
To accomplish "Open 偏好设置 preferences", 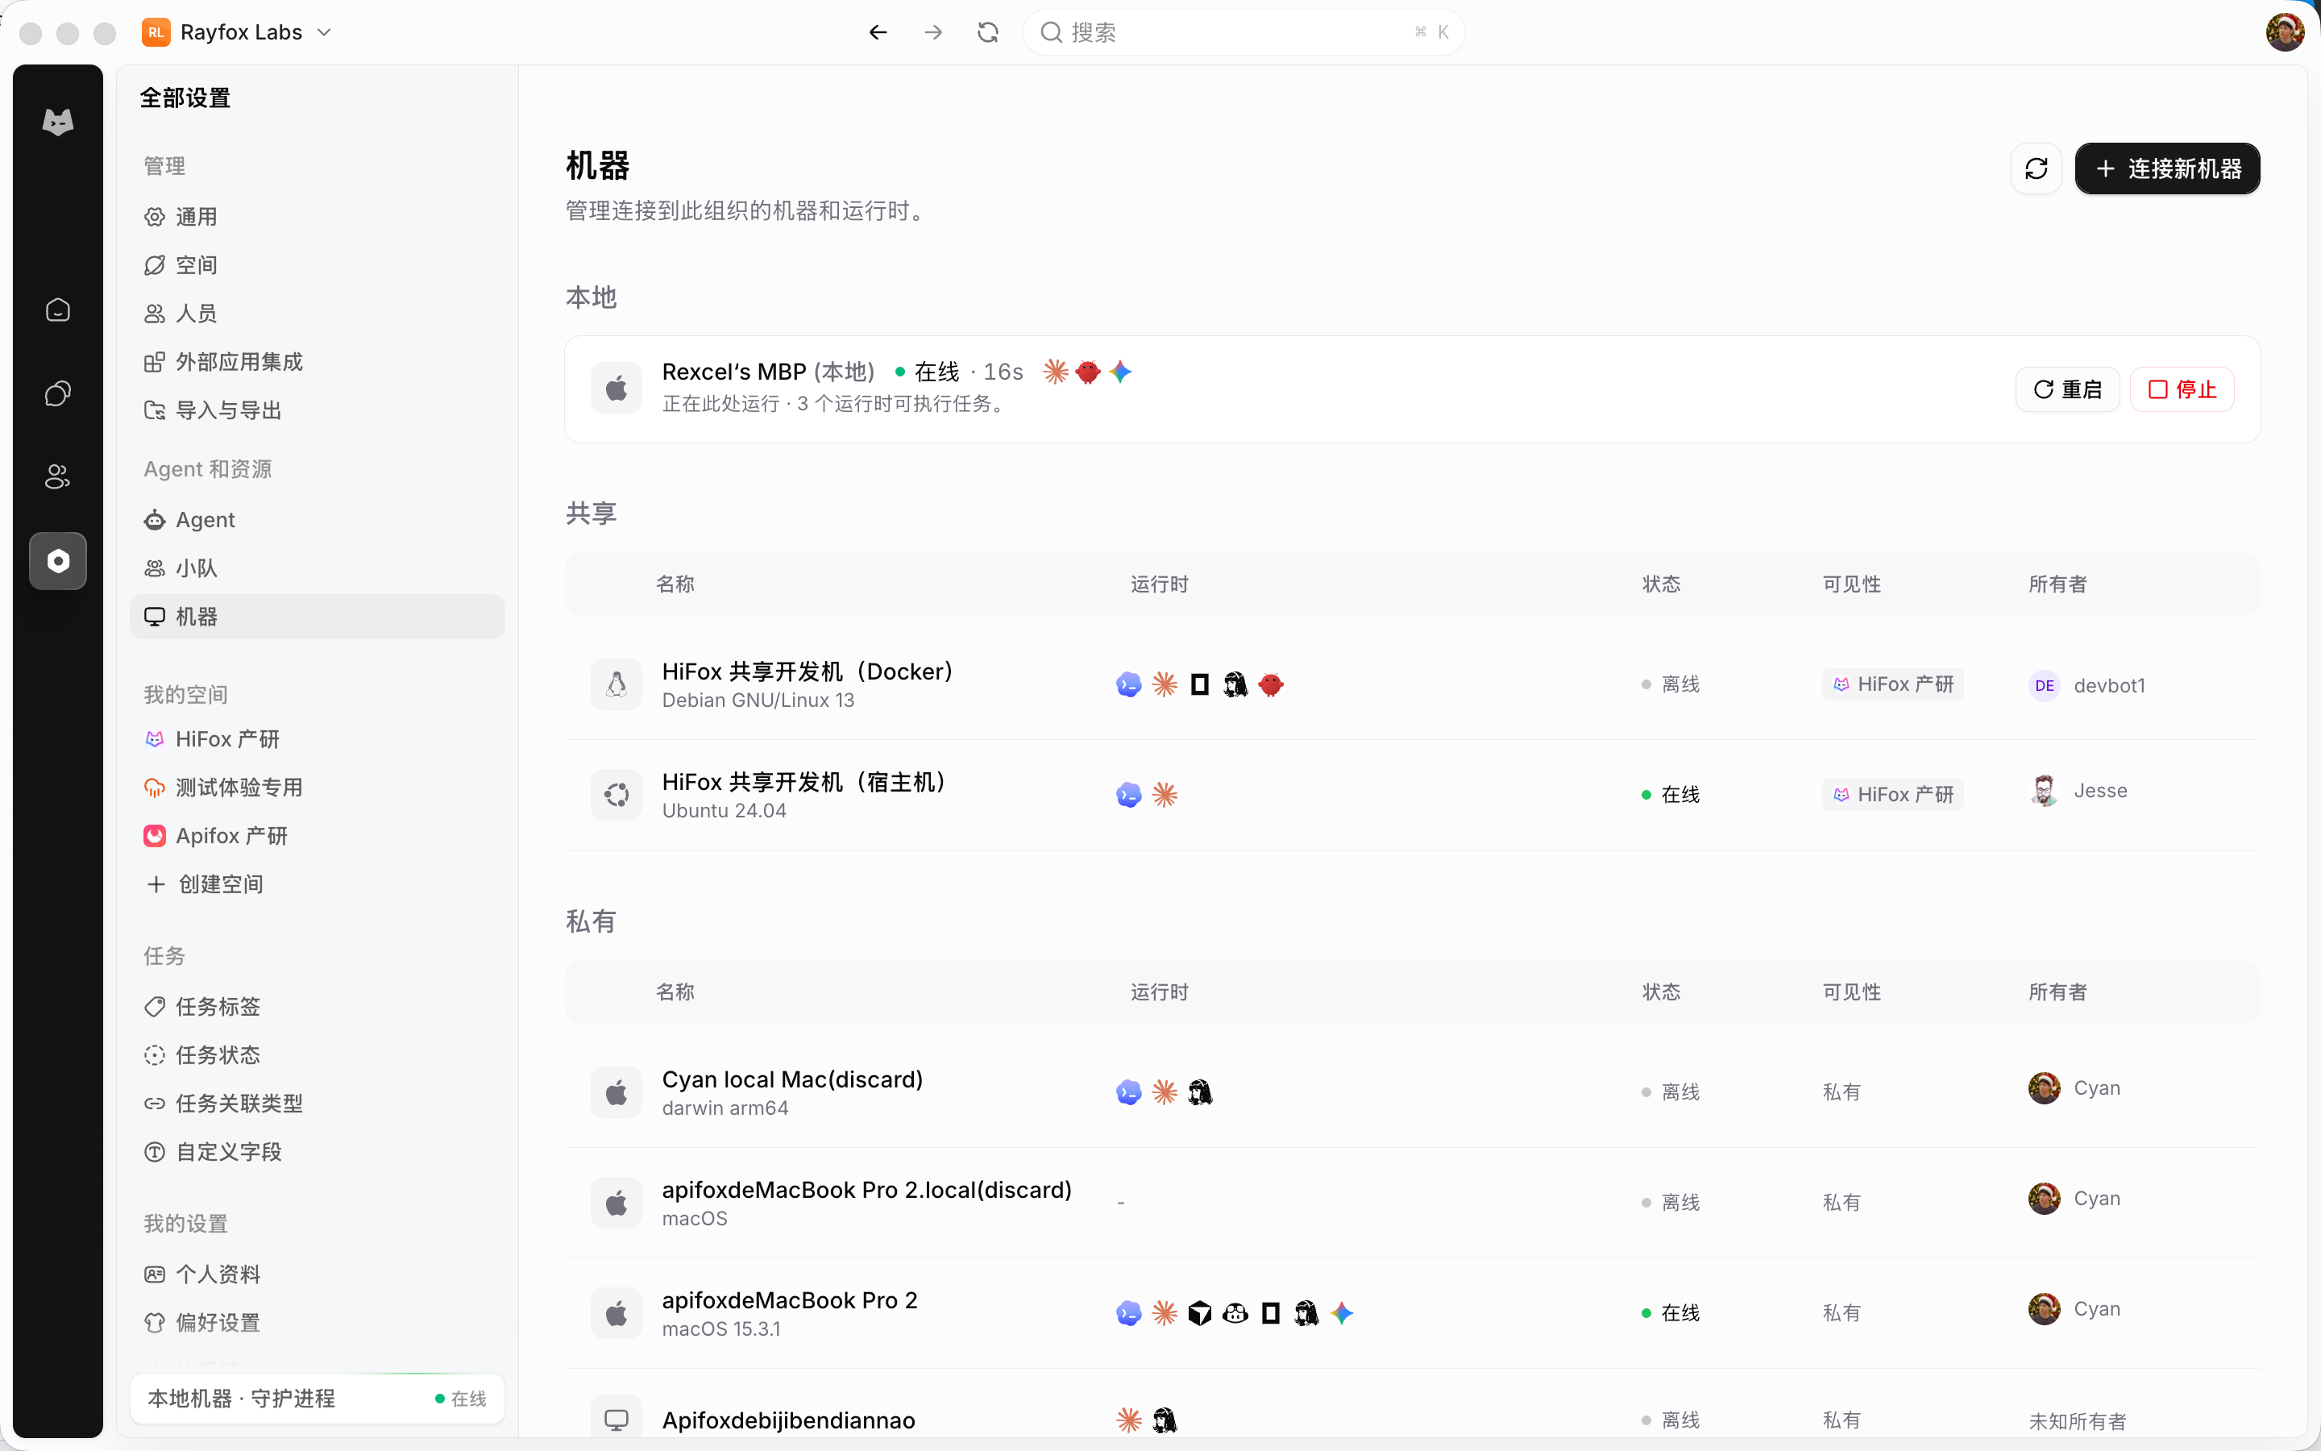I will [x=317, y=1322].
